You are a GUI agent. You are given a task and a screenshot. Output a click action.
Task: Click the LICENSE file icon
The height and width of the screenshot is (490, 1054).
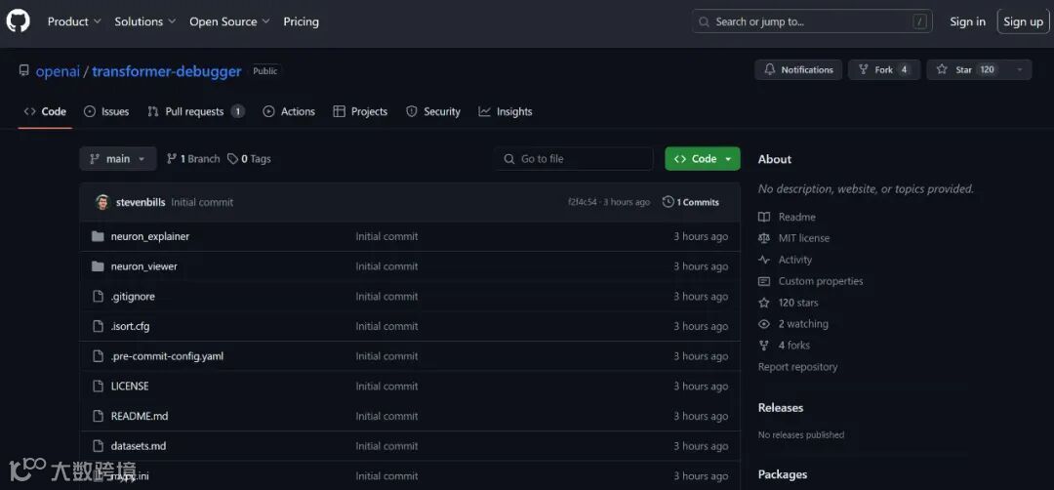[x=99, y=387]
